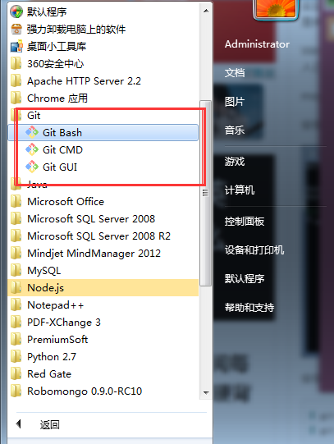Open 音乐 in the right pane
Viewport: 334px width, 444px height.
235,130
